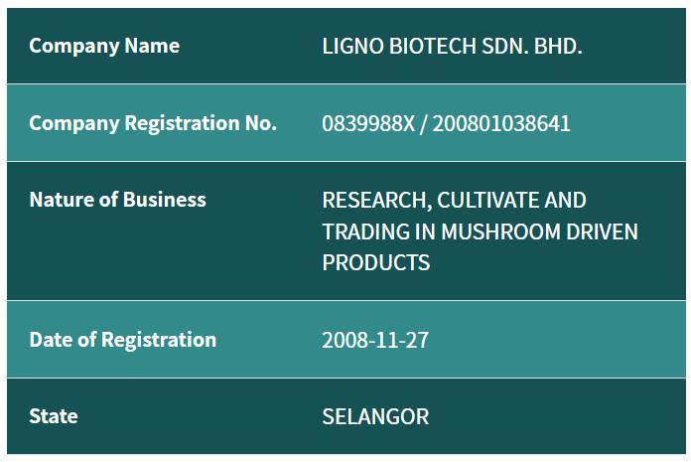
Task: Click the word Registration in Date row
Action: [x=159, y=340]
